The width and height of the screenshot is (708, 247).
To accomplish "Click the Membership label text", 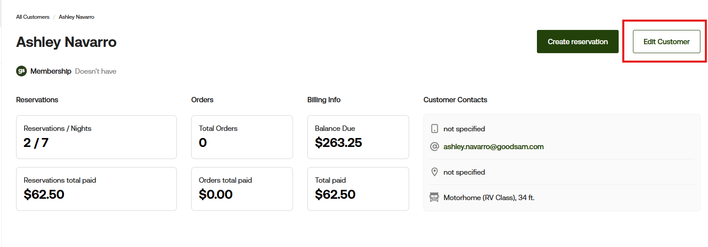I will 51,71.
